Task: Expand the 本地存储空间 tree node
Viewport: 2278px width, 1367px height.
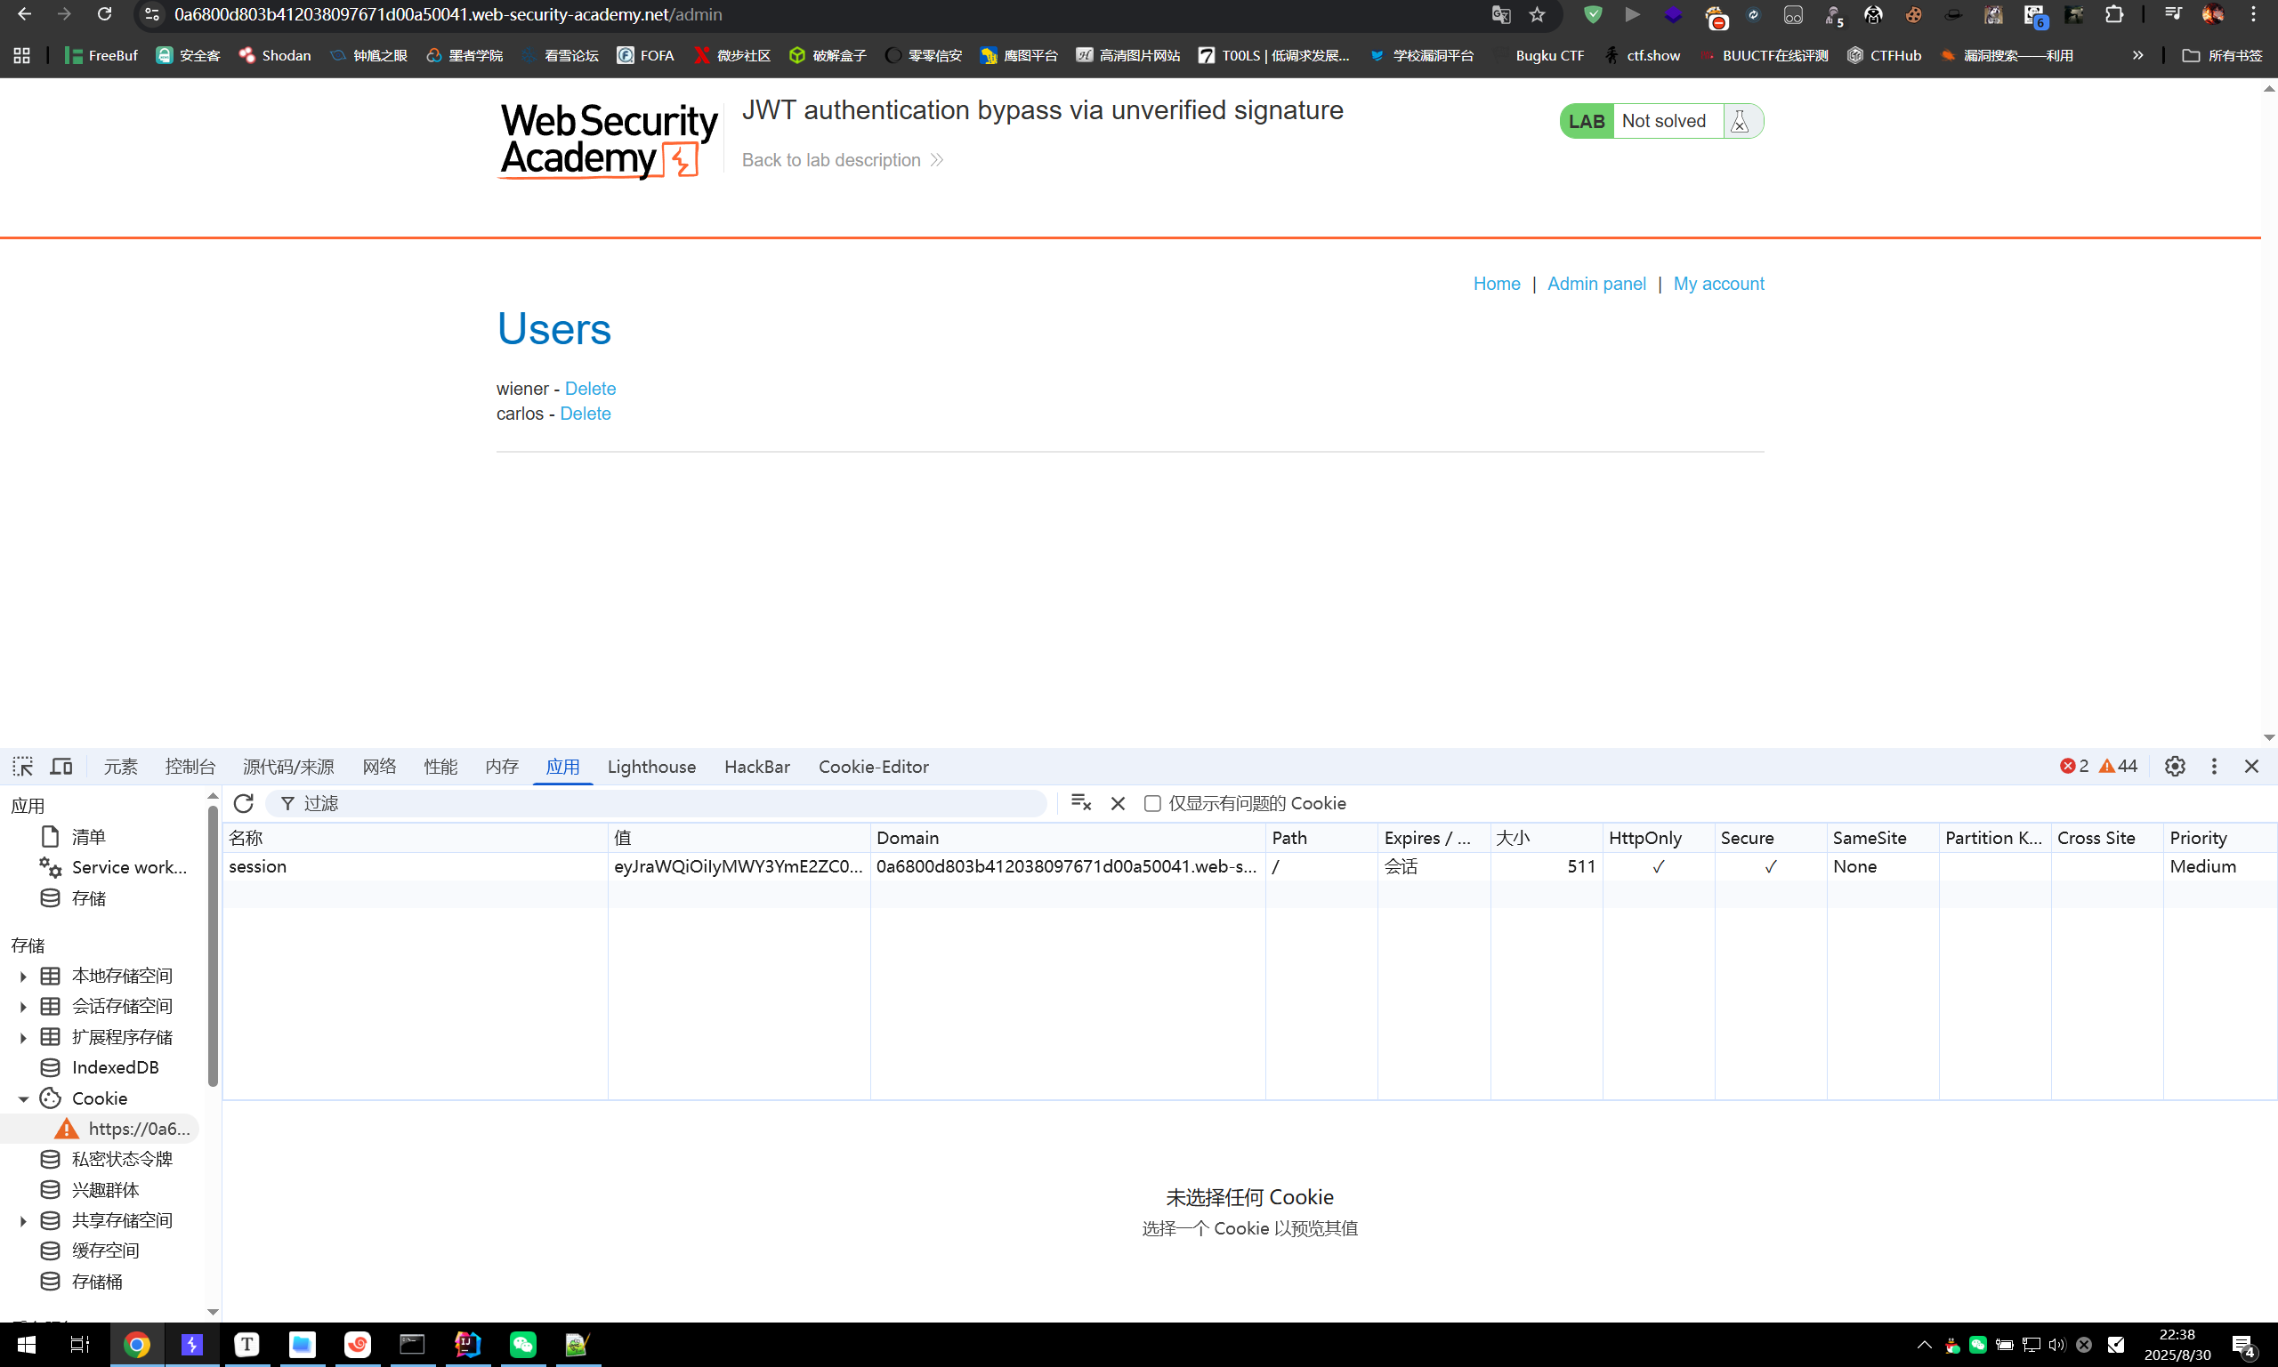Action: (23, 976)
